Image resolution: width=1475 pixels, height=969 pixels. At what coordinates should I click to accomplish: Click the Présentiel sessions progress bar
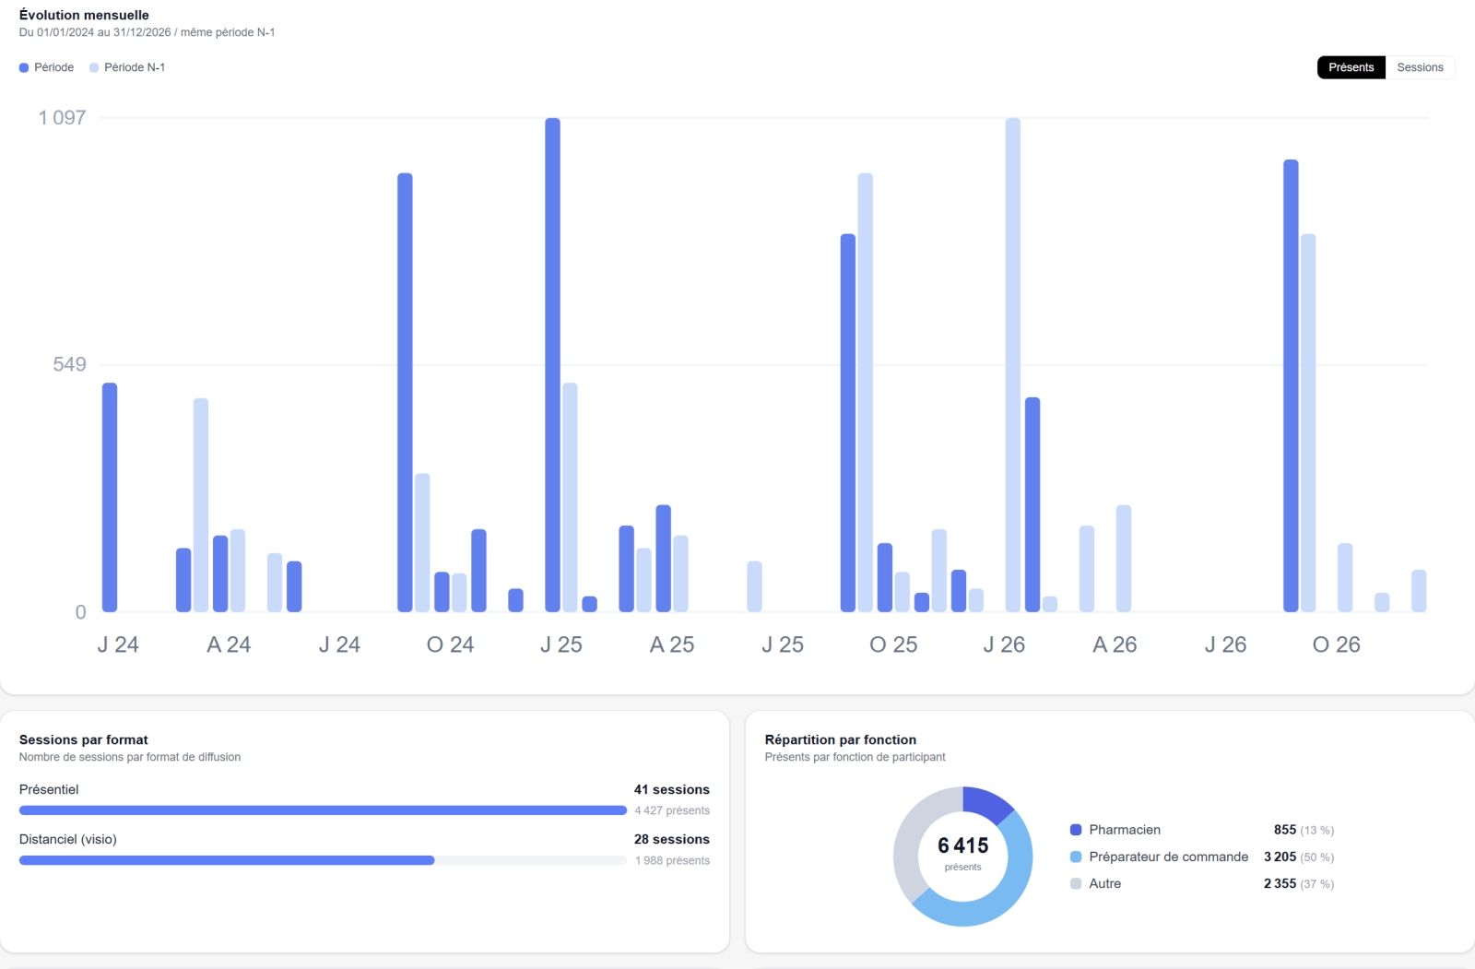tap(323, 810)
